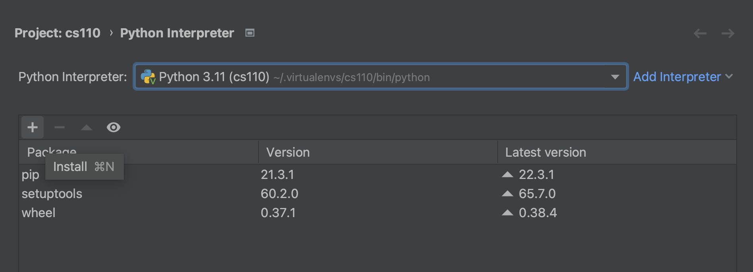Click the Install package plus icon

32,127
